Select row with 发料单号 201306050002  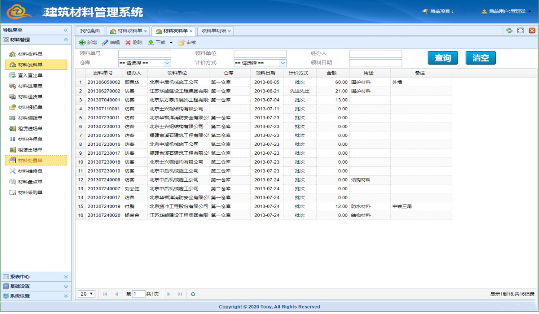(264, 82)
